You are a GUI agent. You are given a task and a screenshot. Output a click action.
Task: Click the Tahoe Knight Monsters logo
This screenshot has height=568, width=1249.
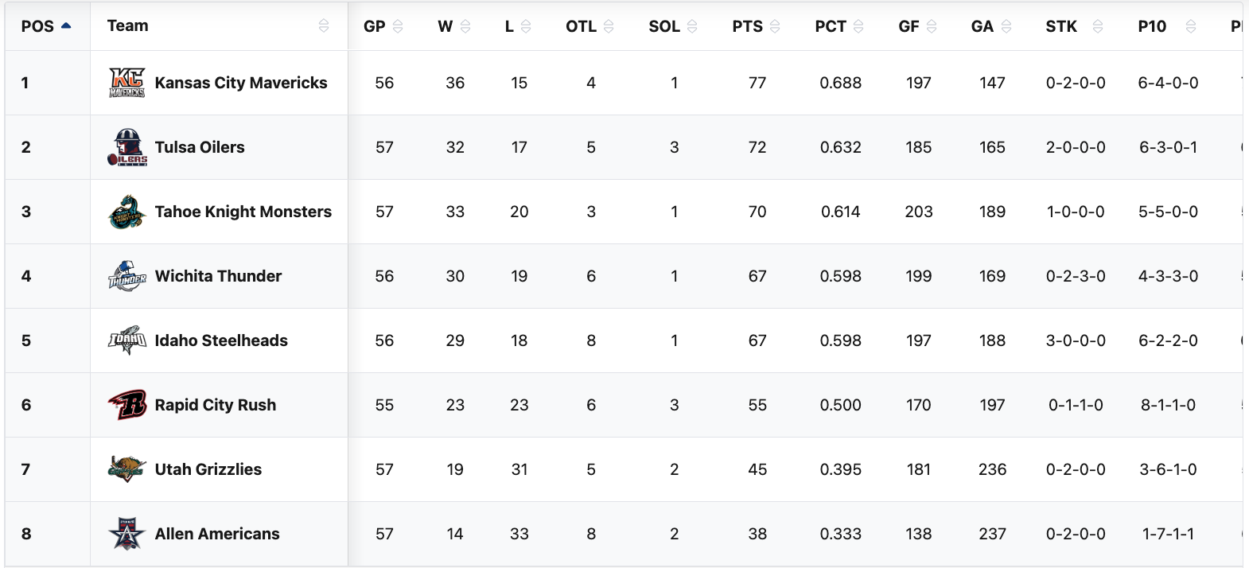pyautogui.click(x=126, y=212)
